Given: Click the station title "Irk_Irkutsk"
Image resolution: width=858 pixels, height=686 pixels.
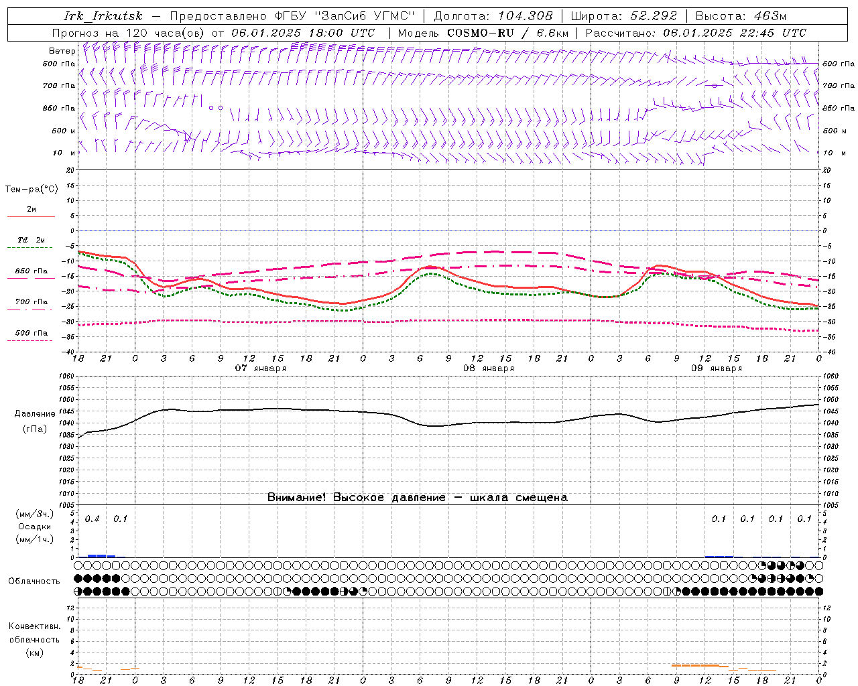Looking at the screenshot, I should pyautogui.click(x=103, y=16).
